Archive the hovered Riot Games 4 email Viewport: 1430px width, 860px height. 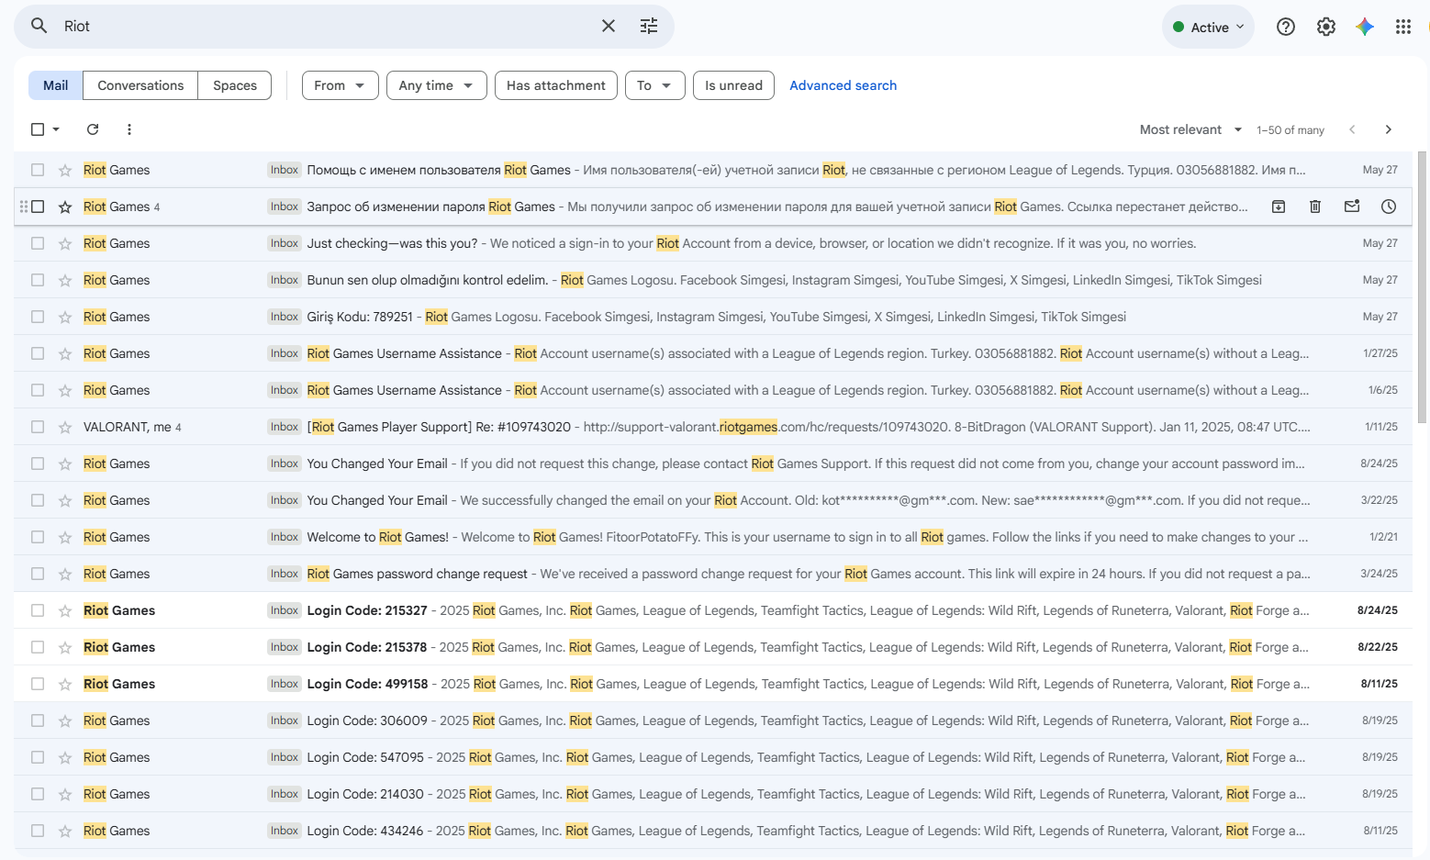[x=1279, y=207]
